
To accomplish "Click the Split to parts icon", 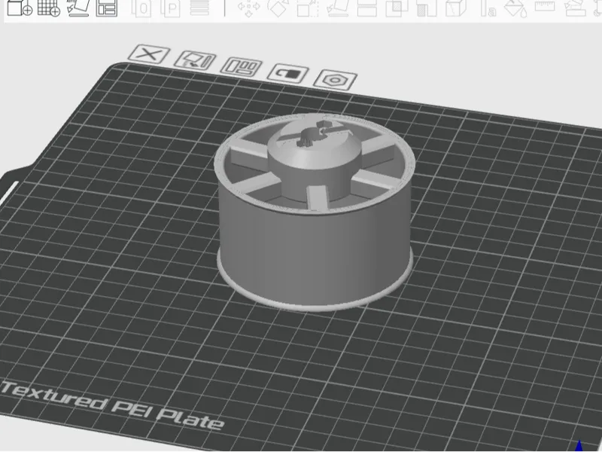I will [171, 8].
